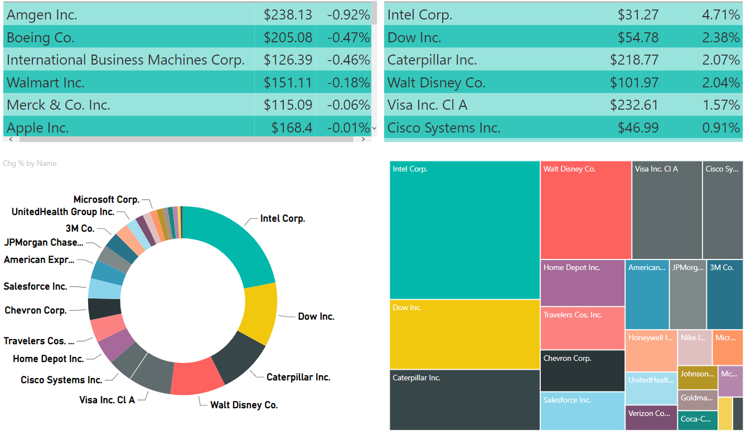Select the Honeywell I... treemap tile
Screen dimensions: 746x431
pos(651,351)
